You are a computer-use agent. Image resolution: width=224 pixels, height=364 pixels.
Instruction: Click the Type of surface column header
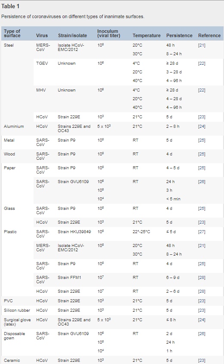point(12,33)
